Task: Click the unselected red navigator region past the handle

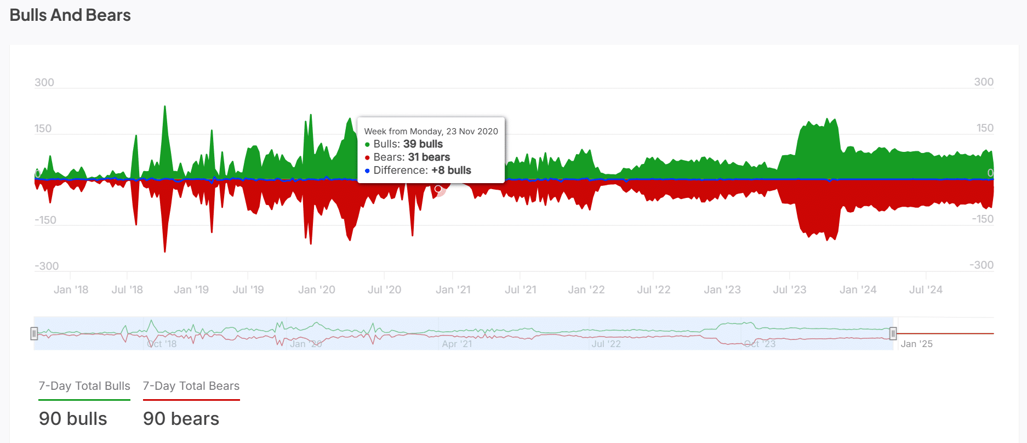Action: (x=945, y=333)
